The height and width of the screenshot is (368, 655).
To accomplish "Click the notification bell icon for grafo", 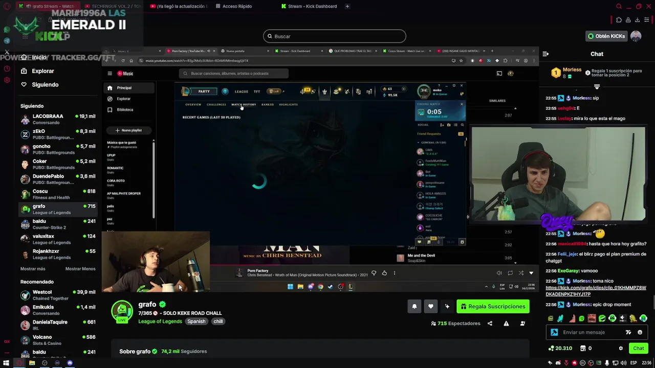I will (414, 306).
